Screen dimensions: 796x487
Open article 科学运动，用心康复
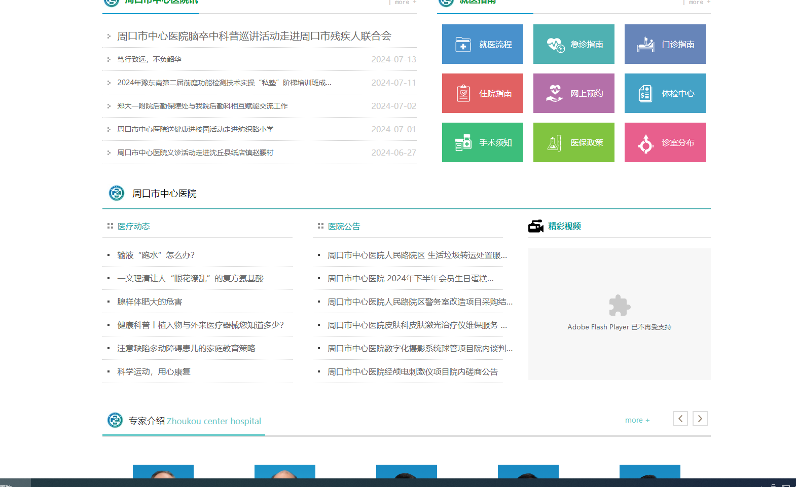pyautogui.click(x=154, y=371)
